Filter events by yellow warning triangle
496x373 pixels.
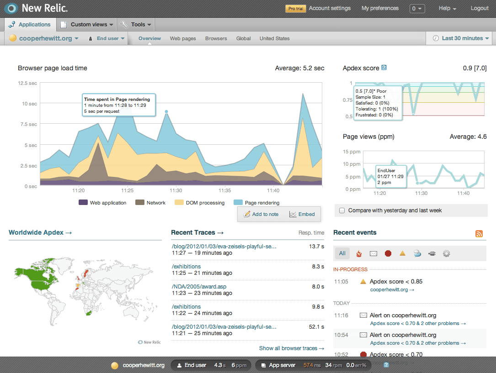click(x=402, y=253)
